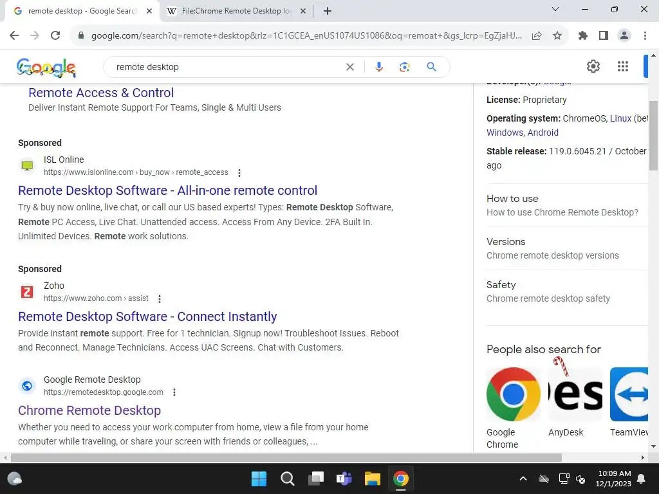Start voice search with microphone
This screenshot has height=494, width=659.
378,67
